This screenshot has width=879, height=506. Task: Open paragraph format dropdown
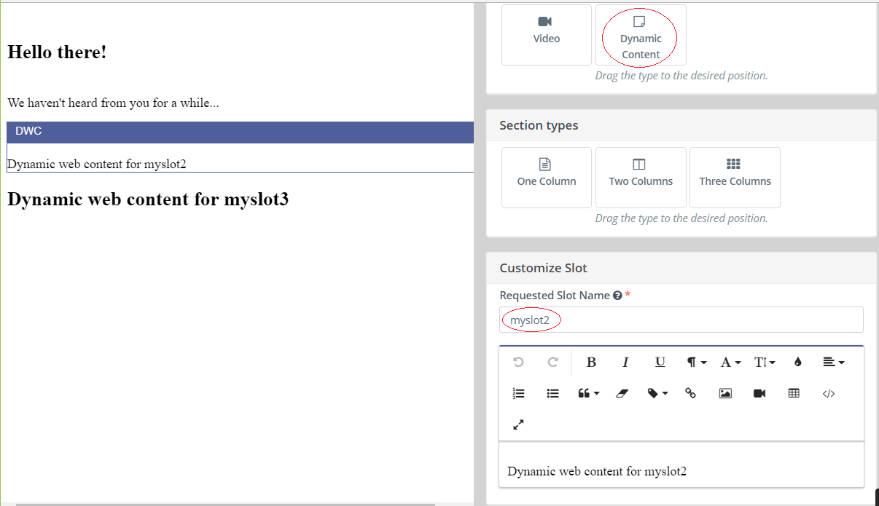[696, 362]
